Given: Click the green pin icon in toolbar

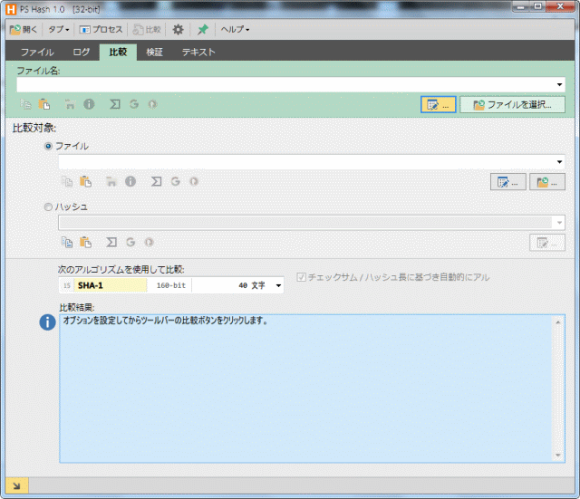Looking at the screenshot, I should (x=203, y=29).
